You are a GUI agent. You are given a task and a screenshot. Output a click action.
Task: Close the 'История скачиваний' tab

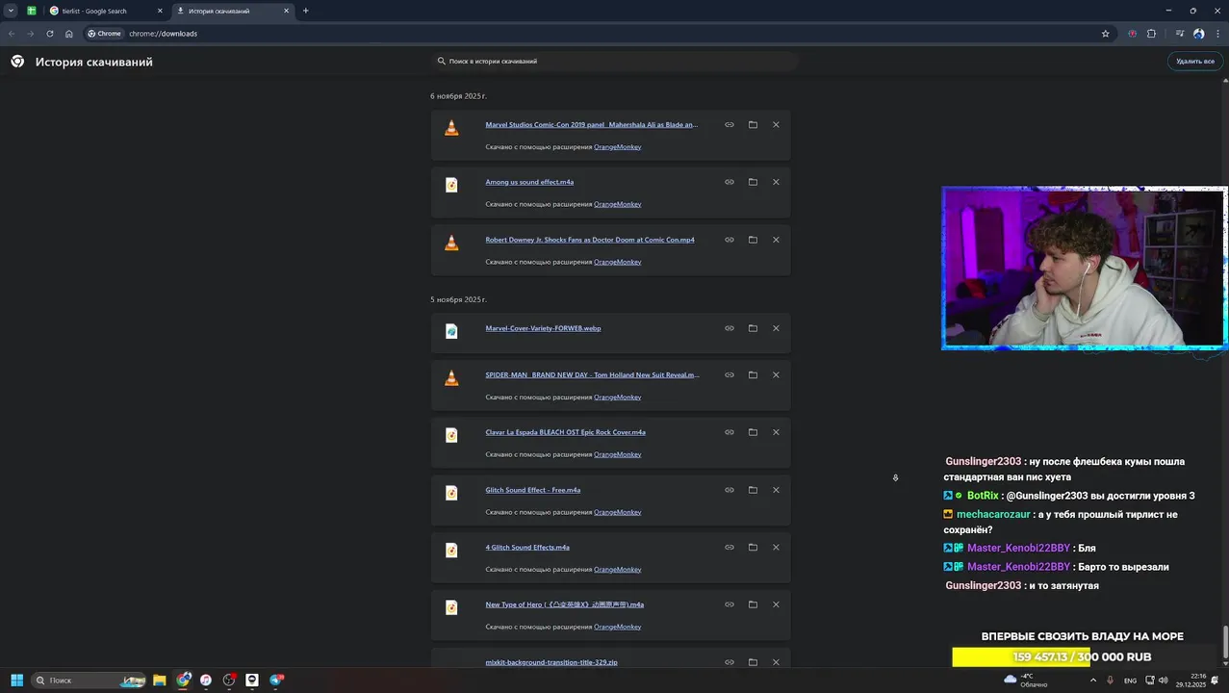click(287, 11)
